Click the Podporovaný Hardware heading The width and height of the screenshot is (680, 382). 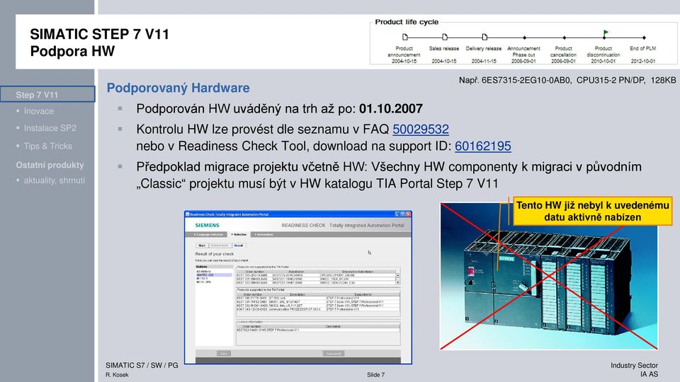coord(178,88)
